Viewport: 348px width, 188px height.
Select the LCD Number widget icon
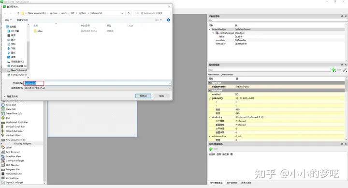point(3,165)
